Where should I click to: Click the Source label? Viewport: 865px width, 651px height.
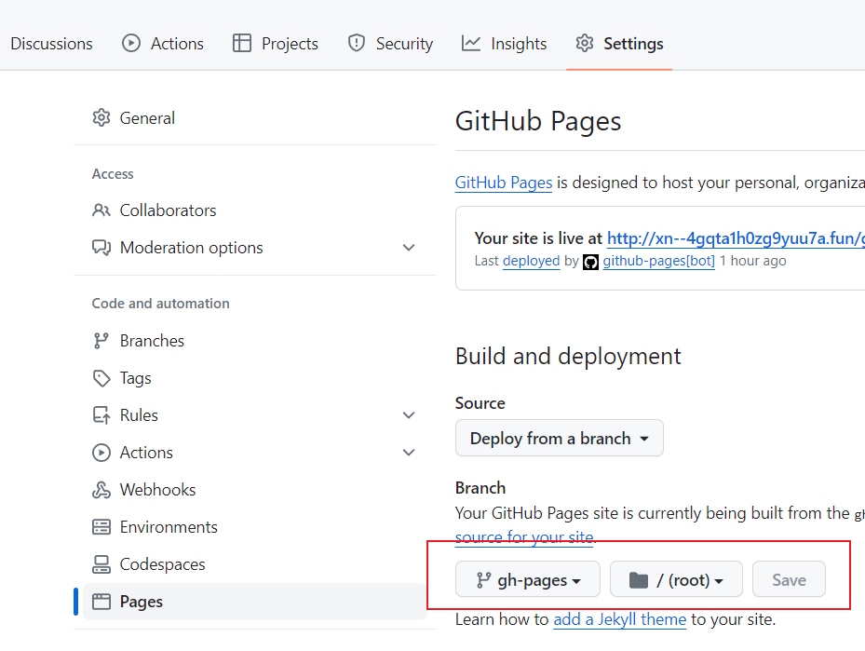point(480,403)
